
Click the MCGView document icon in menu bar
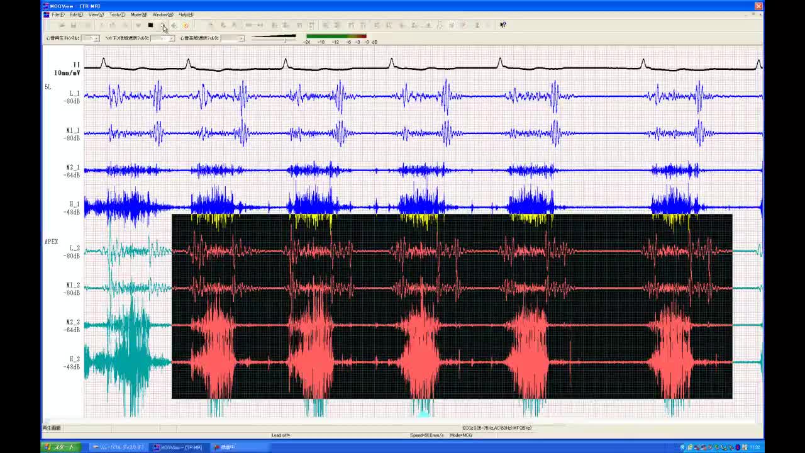click(x=47, y=14)
